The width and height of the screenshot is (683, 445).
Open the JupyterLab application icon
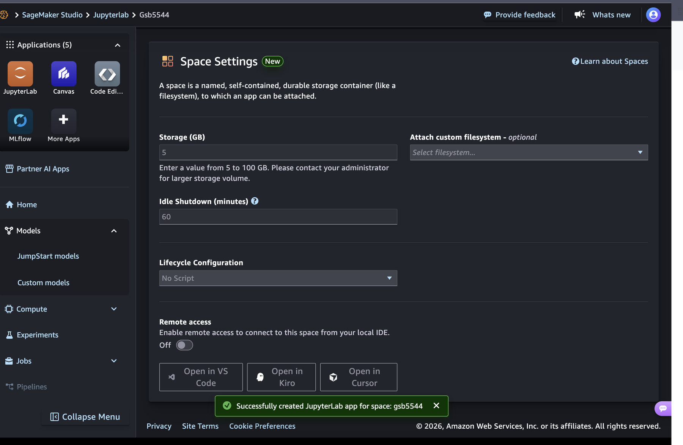click(20, 74)
